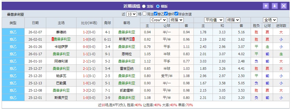Click date 26-01-17
291x109 pixels.
click(35, 54)
